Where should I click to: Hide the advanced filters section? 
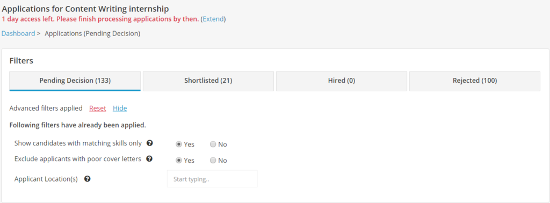[x=120, y=108]
